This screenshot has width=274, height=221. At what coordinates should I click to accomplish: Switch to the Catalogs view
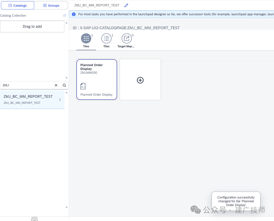tap(18, 5)
